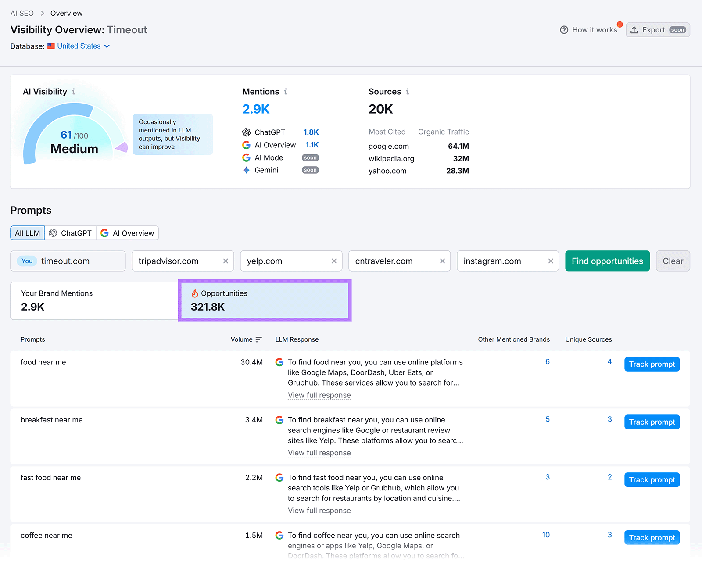Open Export via the upload icon

(634, 30)
